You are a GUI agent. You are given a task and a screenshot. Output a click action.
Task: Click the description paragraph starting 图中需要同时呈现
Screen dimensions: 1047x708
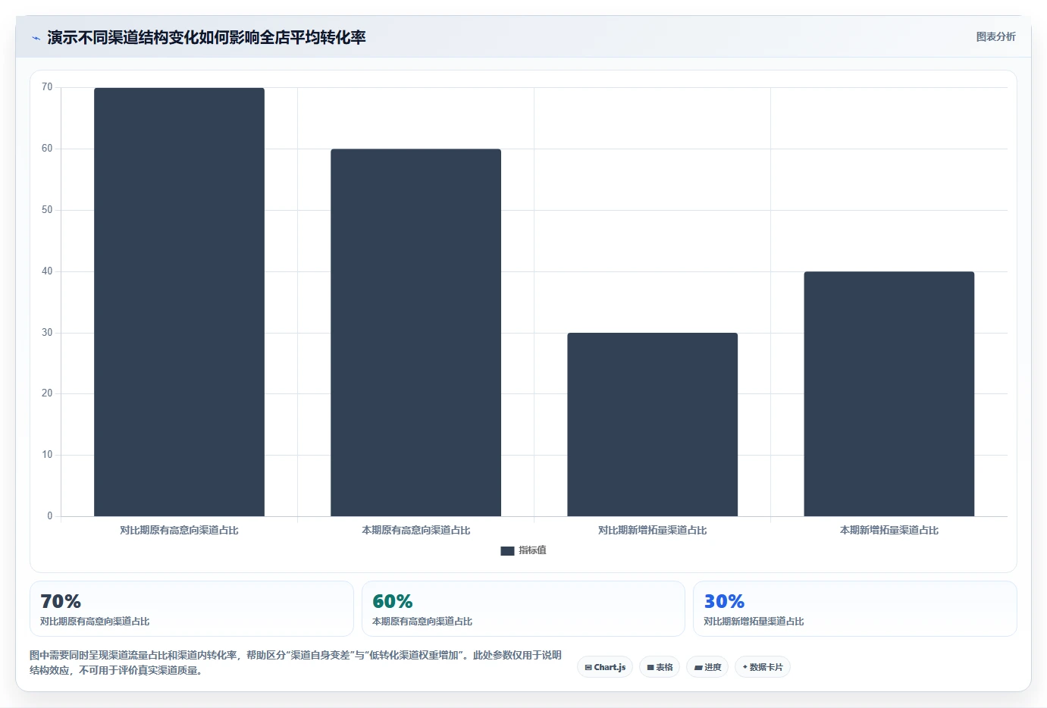tap(296, 663)
